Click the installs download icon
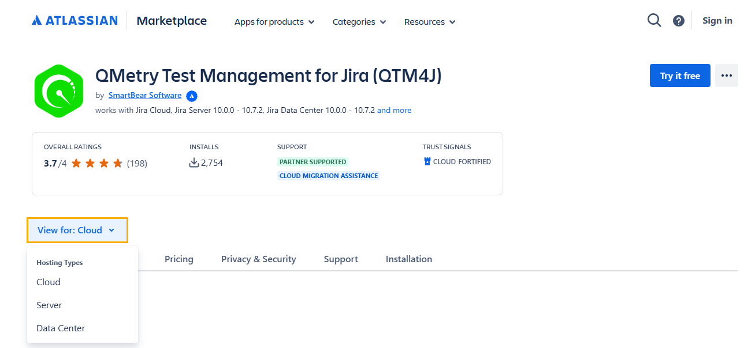Image resolution: width=755 pixels, height=348 pixels. [194, 163]
